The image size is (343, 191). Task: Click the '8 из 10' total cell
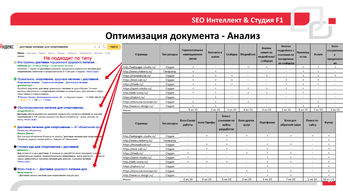pyautogui.click(x=303, y=110)
